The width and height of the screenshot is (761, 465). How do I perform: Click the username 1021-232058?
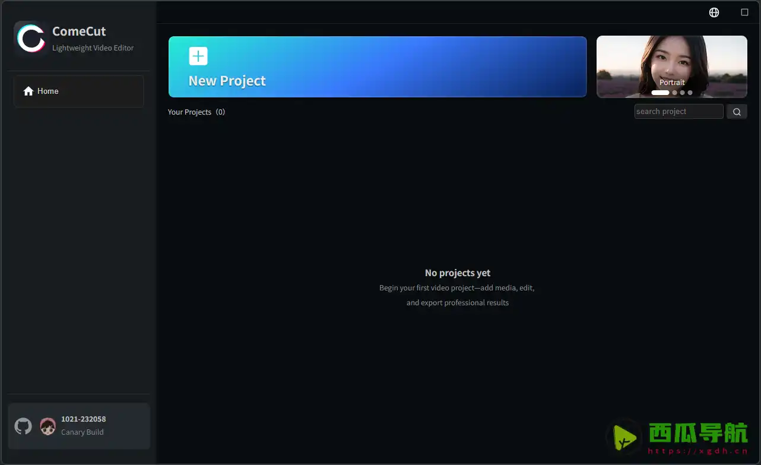pyautogui.click(x=83, y=419)
